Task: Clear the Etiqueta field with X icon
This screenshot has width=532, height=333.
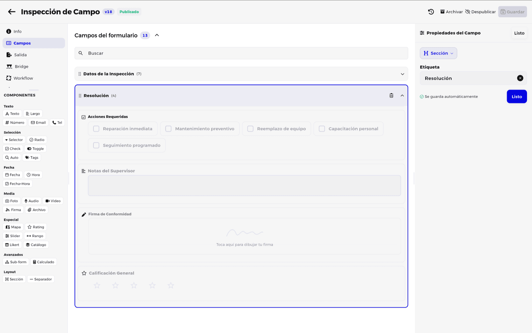Action: coord(520,78)
